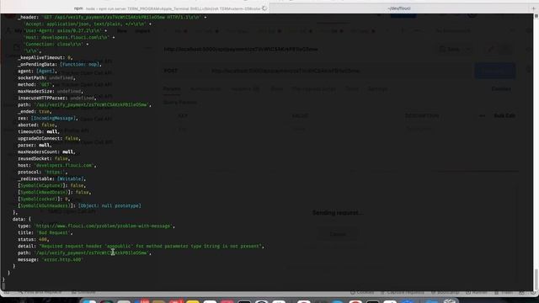Click the 'type:' flouci.com problem URL line

click(x=96, y=226)
